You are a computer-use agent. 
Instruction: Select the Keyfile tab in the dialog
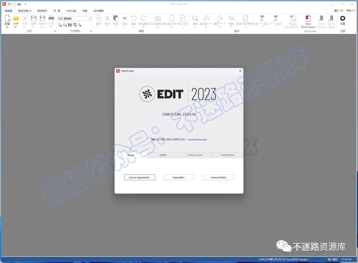163,155
